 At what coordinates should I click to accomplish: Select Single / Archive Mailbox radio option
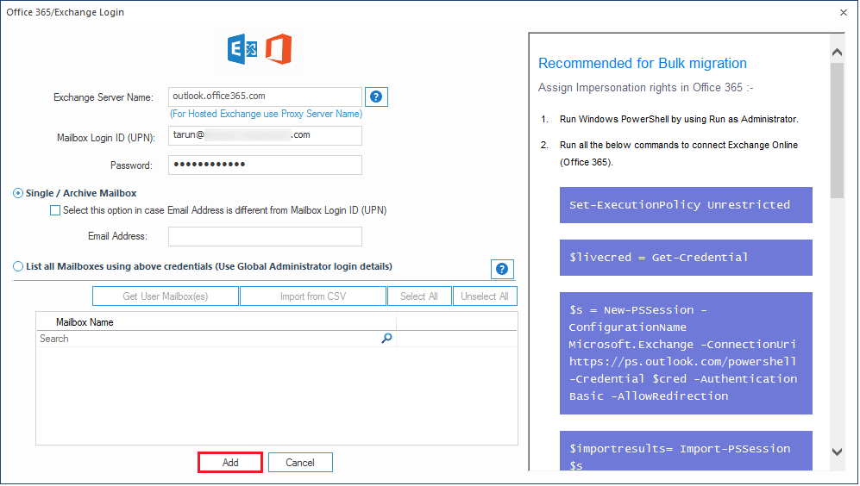(18, 193)
